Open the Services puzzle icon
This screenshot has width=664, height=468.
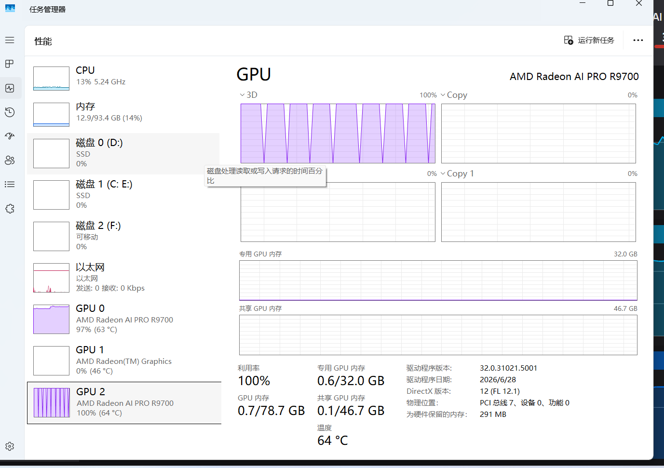[10, 209]
